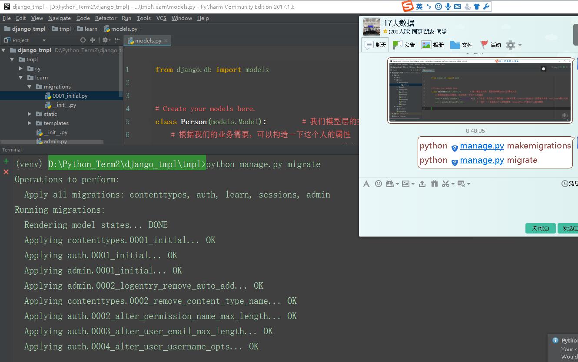Click into the chat message input area
This screenshot has width=578, height=362.
click(x=468, y=205)
